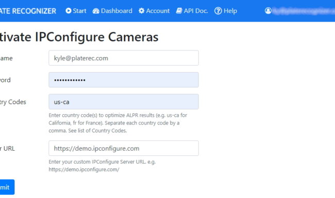The height and width of the screenshot is (198, 335).
Task: Open the Start menu item
Action: (x=76, y=11)
